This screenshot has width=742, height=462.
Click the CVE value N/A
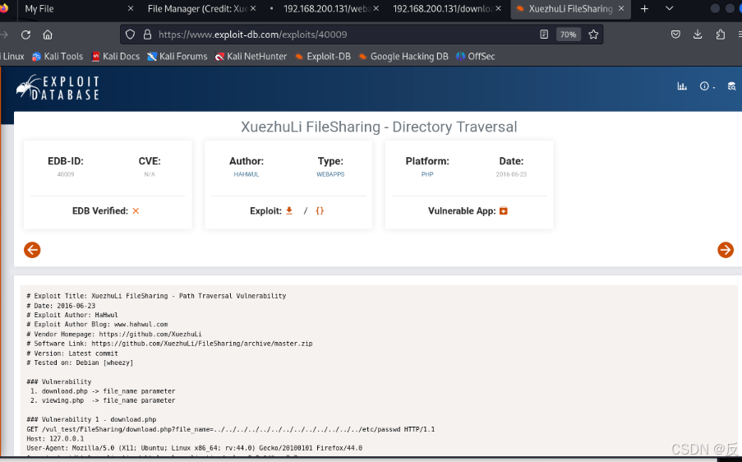(x=150, y=174)
